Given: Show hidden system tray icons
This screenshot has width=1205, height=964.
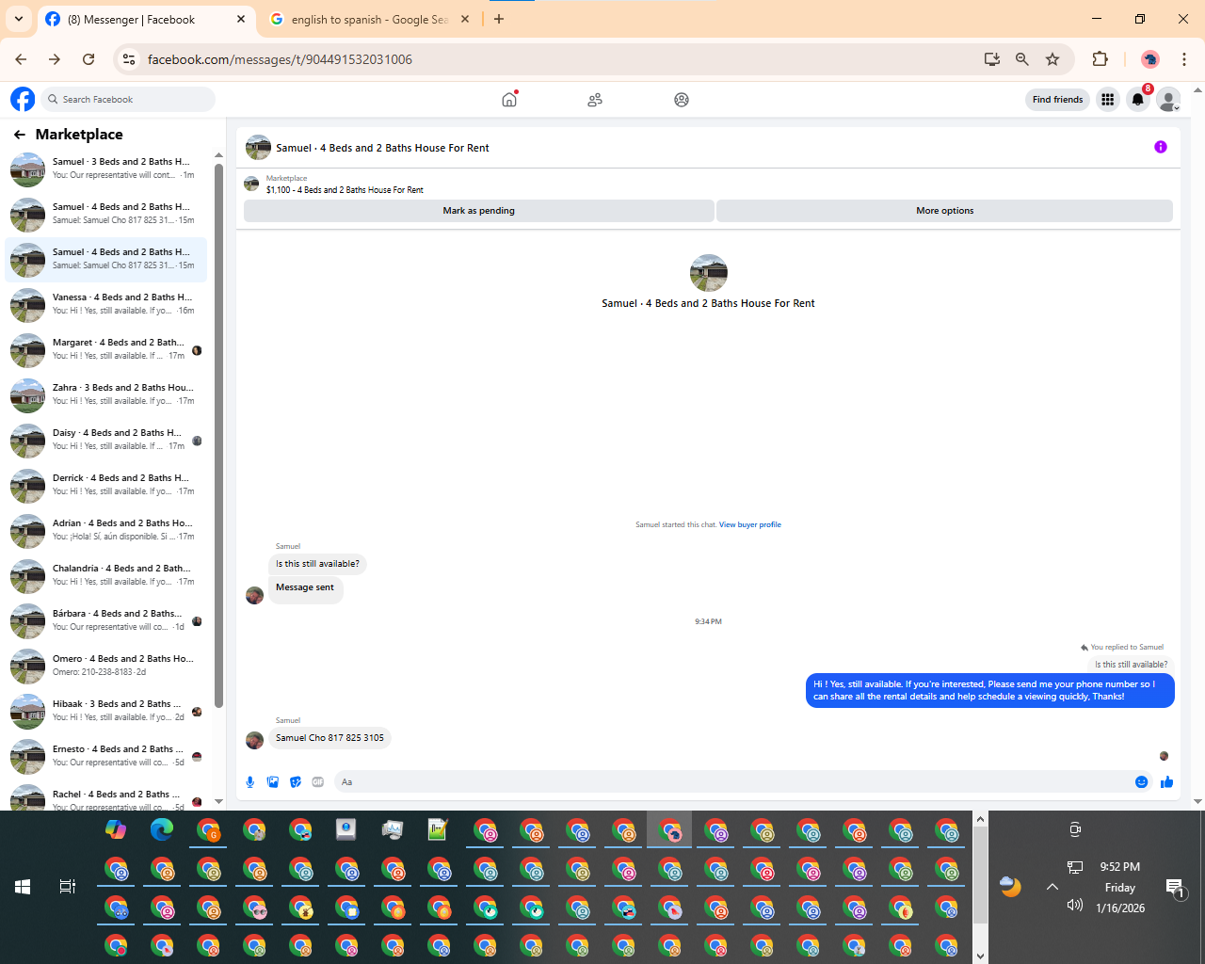Looking at the screenshot, I should 1052,887.
